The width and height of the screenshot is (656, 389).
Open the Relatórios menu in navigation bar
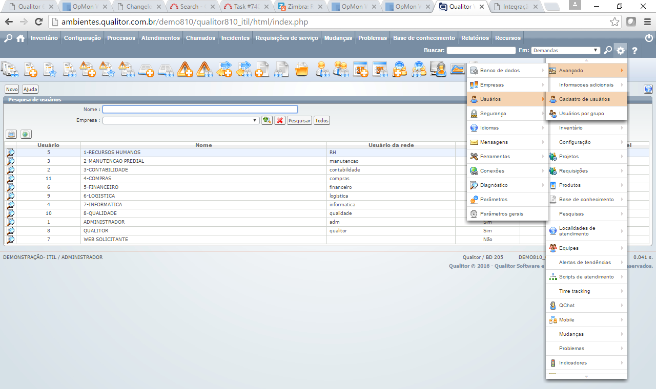475,38
